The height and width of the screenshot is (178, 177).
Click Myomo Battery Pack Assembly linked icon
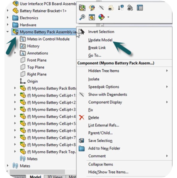click(15, 32)
